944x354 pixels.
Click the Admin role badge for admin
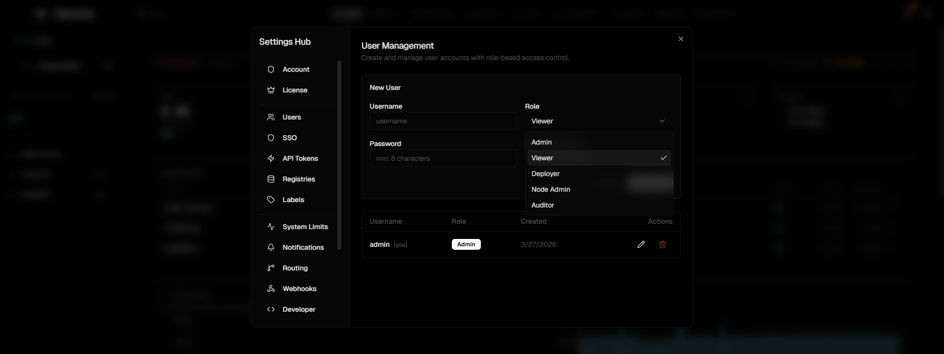[x=466, y=244]
